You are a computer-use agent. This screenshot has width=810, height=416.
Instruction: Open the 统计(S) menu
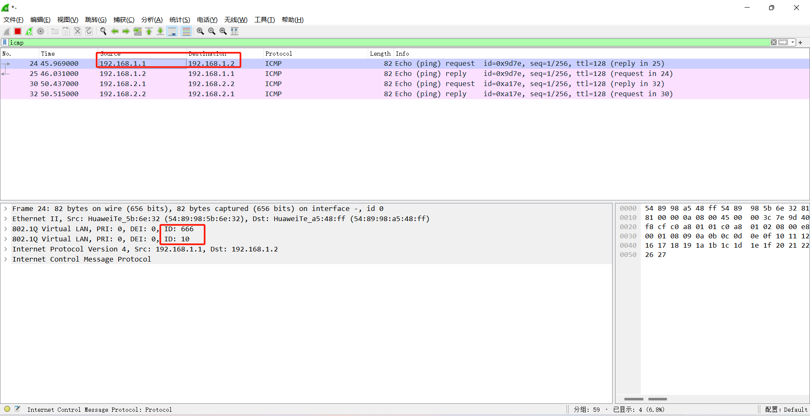(180, 20)
